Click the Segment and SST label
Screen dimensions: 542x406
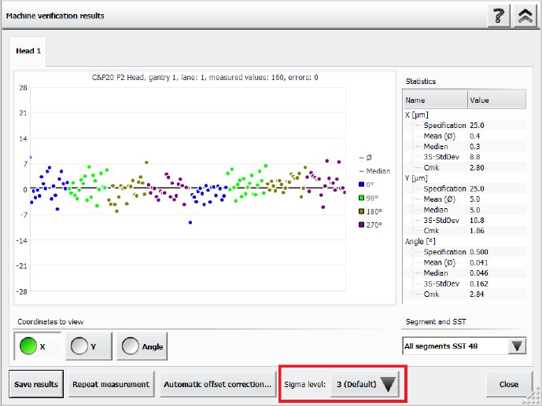tap(436, 322)
